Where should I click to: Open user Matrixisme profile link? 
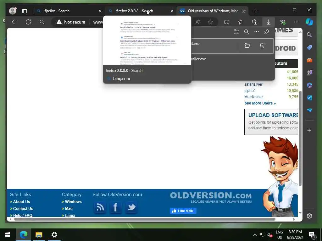pos(253,97)
